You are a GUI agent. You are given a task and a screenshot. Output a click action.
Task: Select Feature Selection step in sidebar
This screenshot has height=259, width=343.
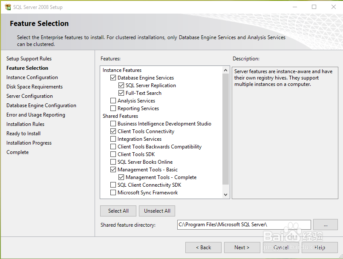pos(27,68)
